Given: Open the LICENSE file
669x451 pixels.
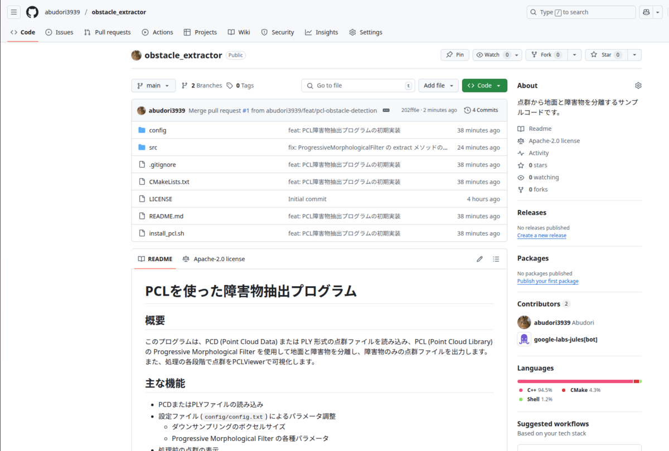Looking at the screenshot, I should tap(161, 199).
